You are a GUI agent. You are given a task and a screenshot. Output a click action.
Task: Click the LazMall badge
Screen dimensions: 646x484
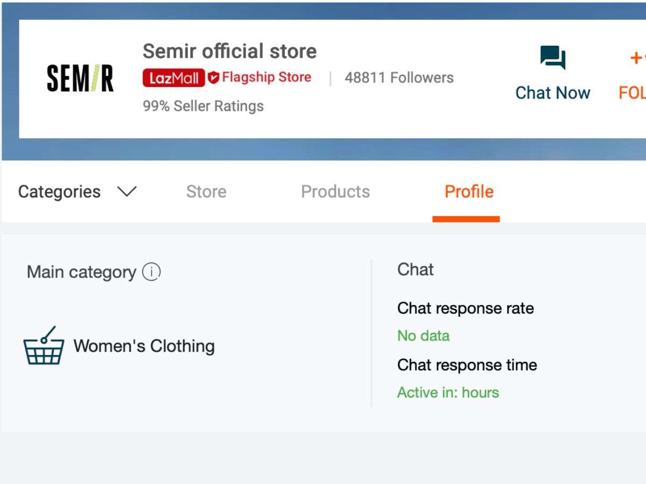(173, 78)
